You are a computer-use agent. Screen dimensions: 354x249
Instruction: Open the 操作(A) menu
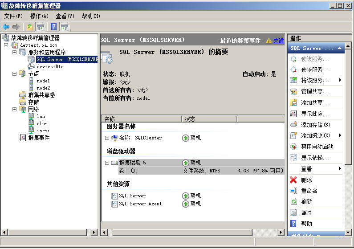39,16
